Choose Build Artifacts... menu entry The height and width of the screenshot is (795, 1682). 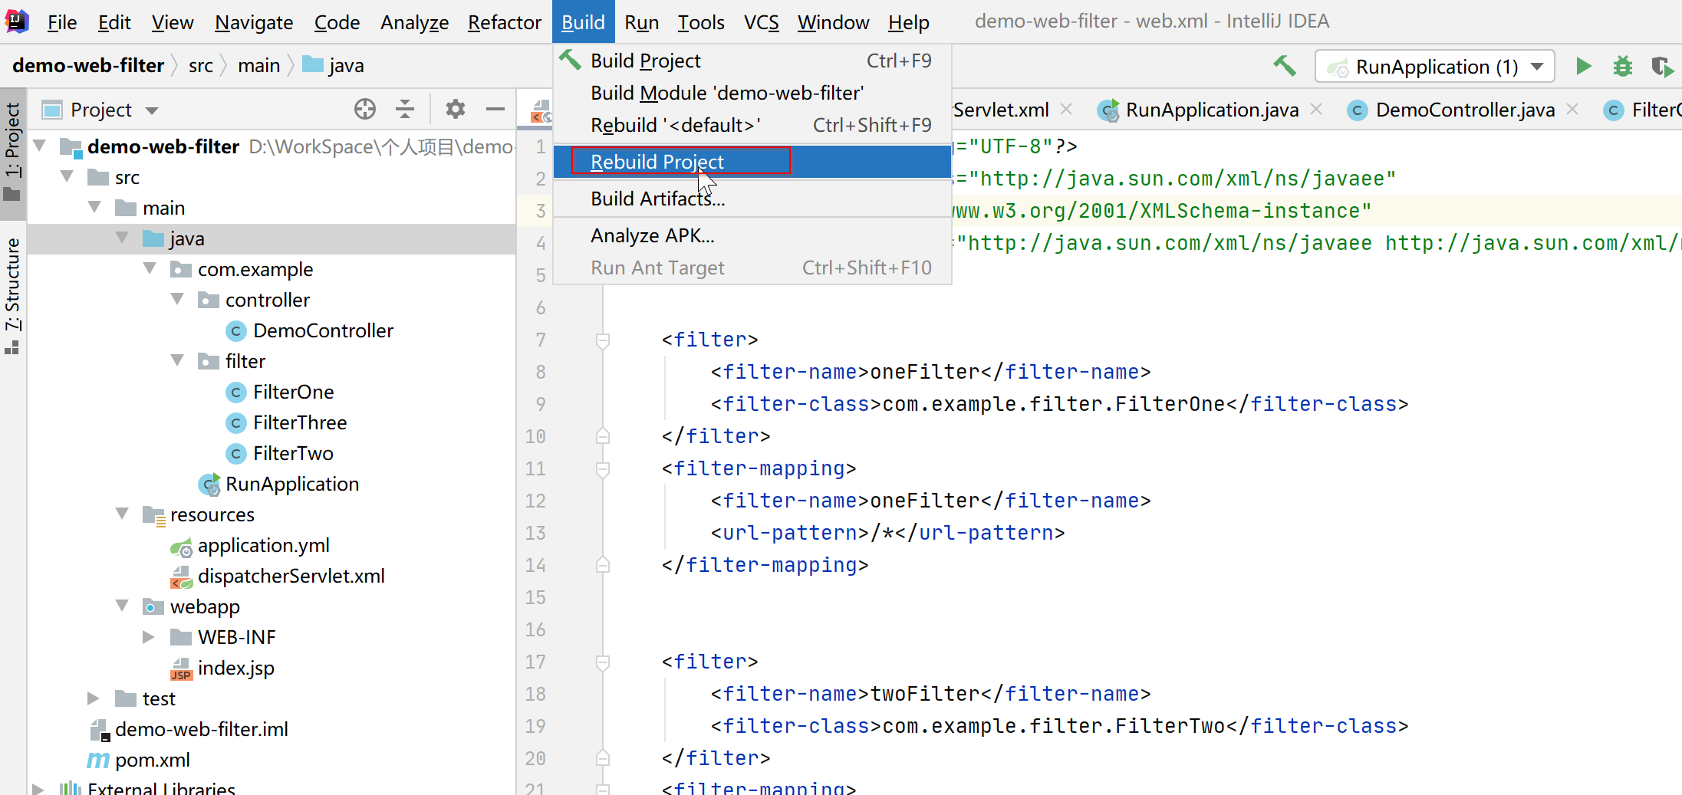coord(752,199)
